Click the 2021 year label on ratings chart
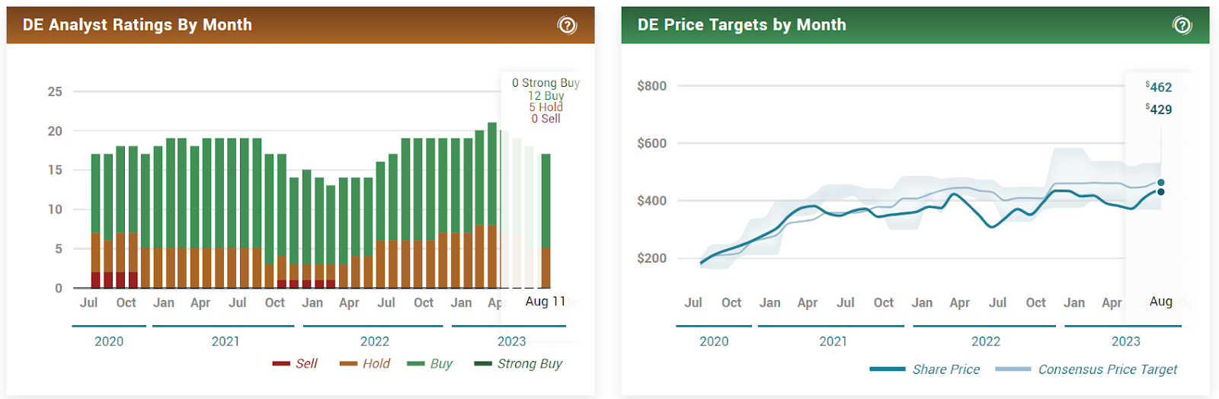This screenshot has width=1219, height=399. click(226, 341)
